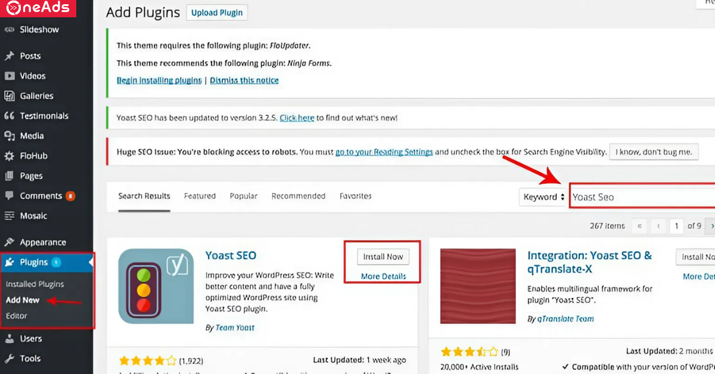Switch to Popular plugins tab

tap(244, 196)
